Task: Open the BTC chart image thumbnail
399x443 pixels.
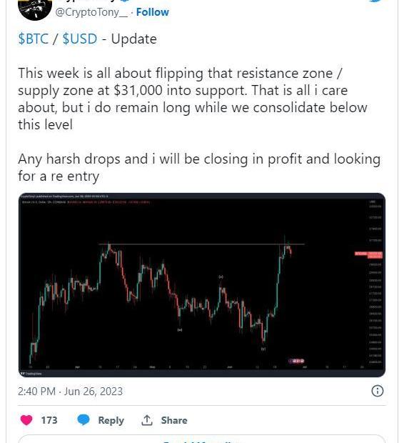Action: [x=202, y=285]
